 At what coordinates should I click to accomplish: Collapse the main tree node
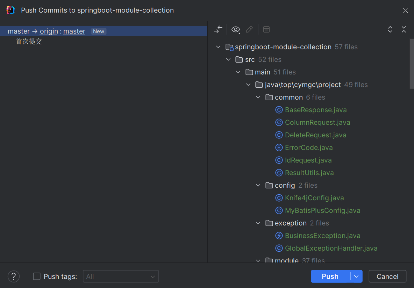point(238,72)
